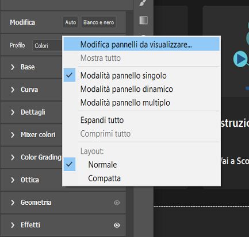This screenshot has height=237, width=249.
Task: Select Compatta layout option
Action: tap(141, 178)
